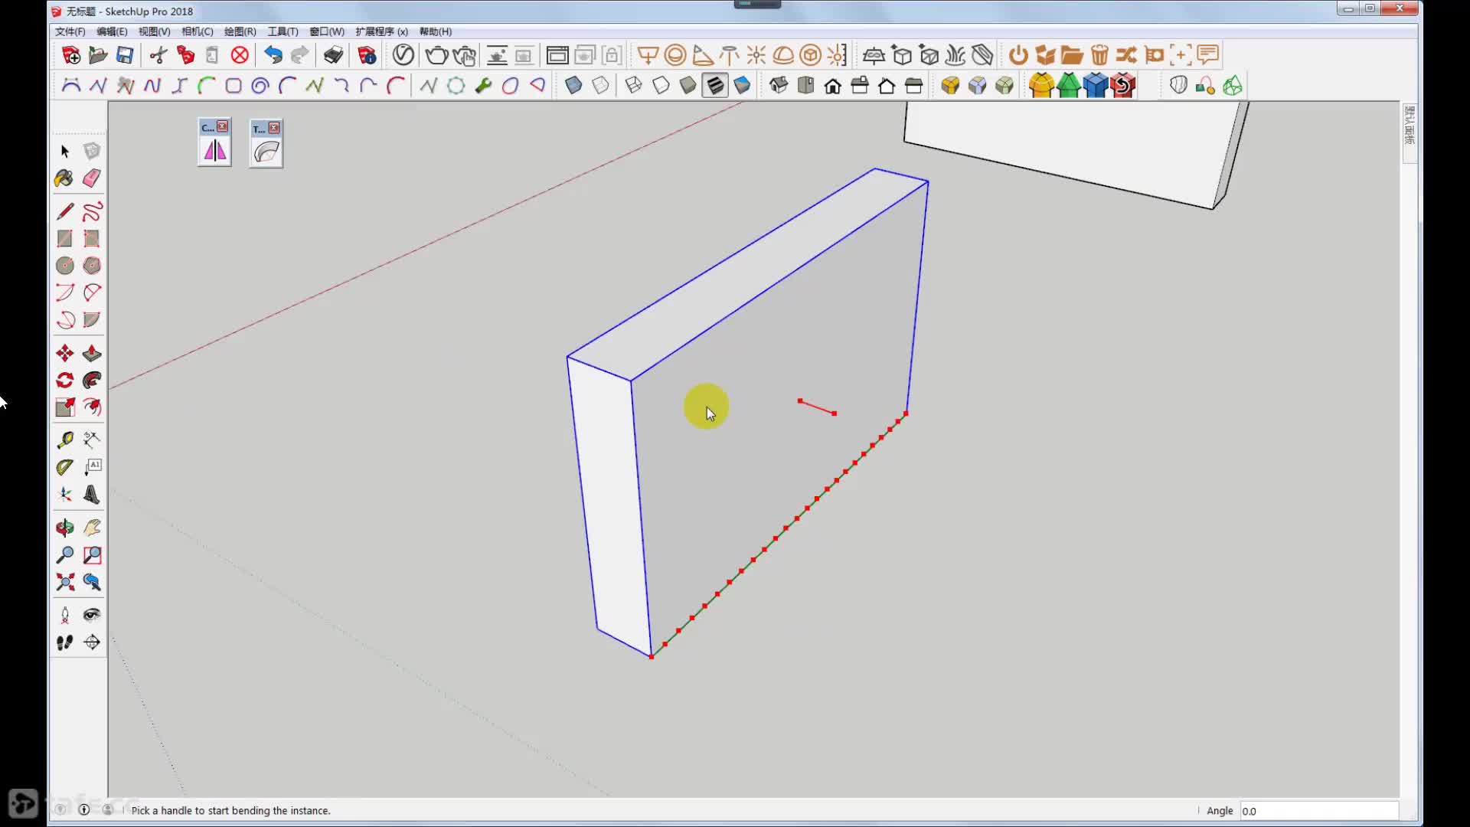
Task: Click the Angle value input field
Action: coord(1319,811)
